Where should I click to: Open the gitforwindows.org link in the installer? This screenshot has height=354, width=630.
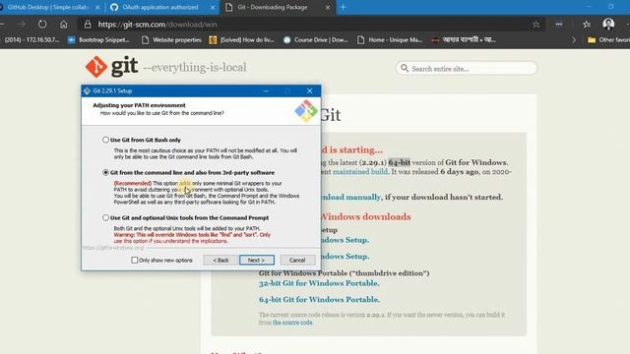[x=114, y=248]
